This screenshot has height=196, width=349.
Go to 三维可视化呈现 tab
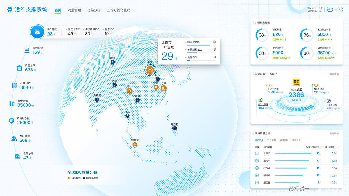pyautogui.click(x=118, y=10)
